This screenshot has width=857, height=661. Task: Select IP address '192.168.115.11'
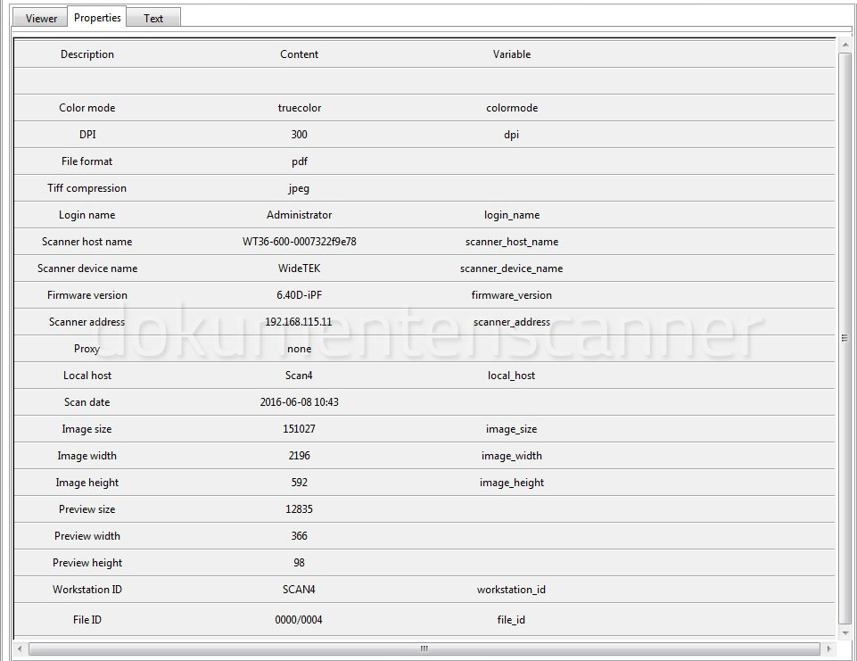(299, 322)
